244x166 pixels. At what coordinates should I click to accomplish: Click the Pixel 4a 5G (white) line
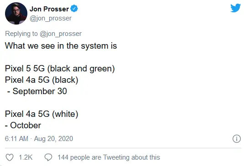pyautogui.click(x=42, y=114)
